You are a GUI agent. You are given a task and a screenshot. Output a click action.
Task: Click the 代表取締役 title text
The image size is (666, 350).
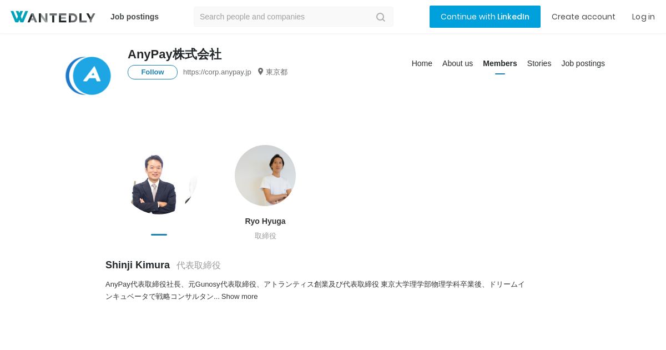click(199, 266)
